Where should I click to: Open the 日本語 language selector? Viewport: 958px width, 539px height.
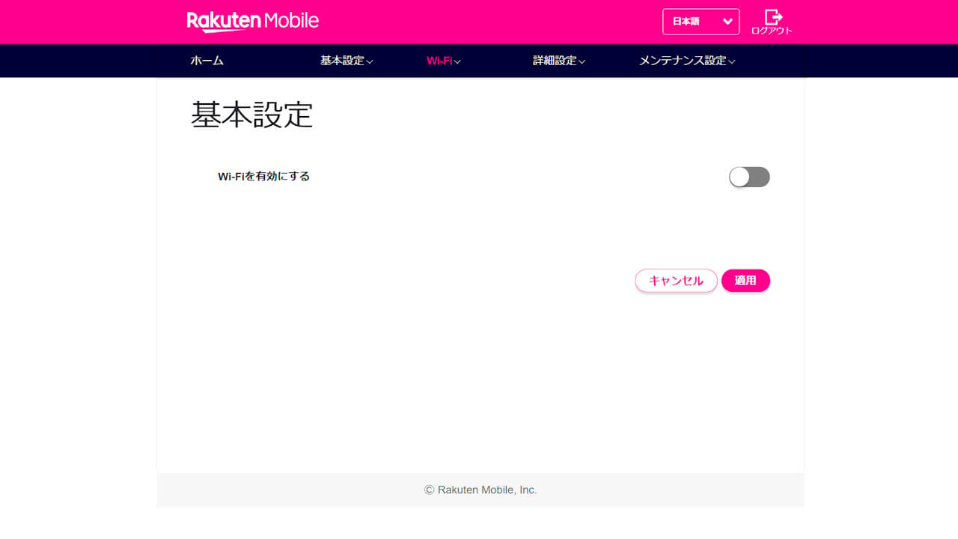[701, 22]
